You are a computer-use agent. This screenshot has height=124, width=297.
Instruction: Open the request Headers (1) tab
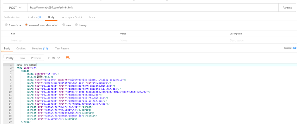tap(34, 17)
